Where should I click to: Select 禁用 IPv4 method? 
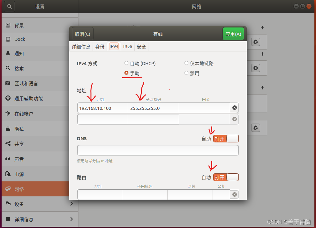[x=186, y=73]
